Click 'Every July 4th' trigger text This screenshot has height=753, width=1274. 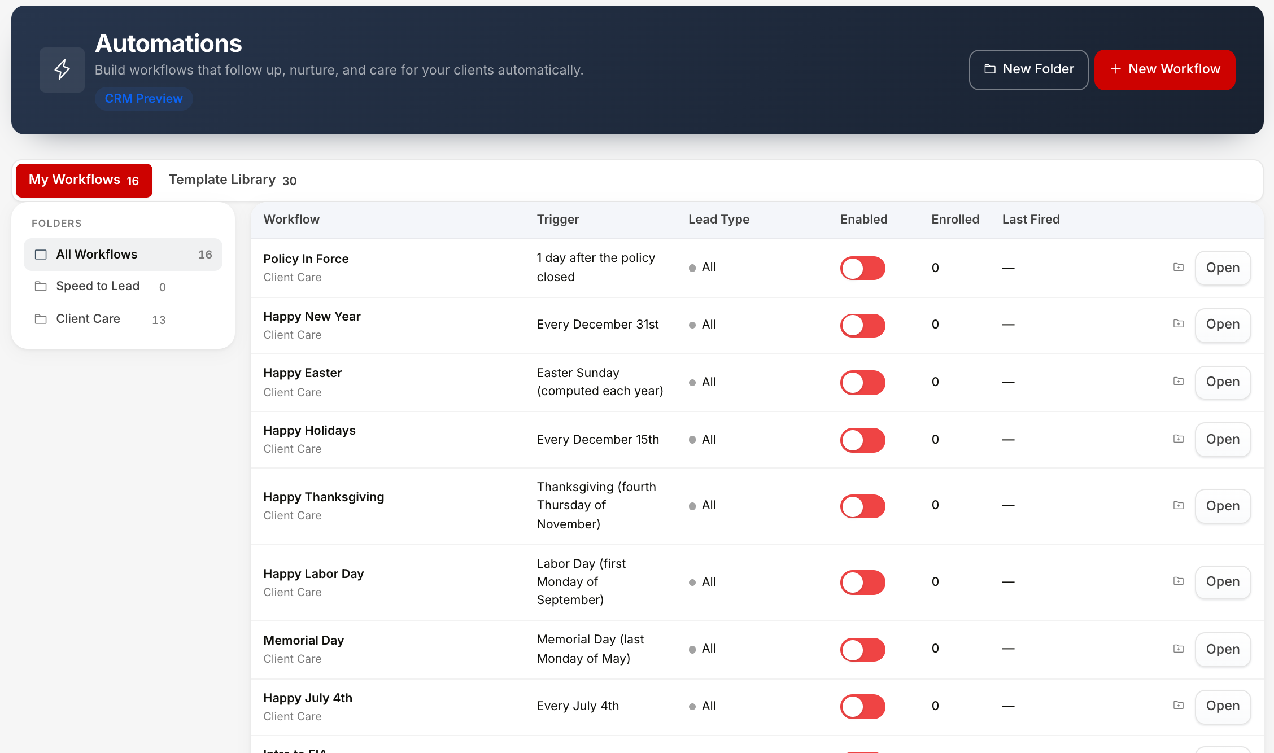(x=578, y=706)
